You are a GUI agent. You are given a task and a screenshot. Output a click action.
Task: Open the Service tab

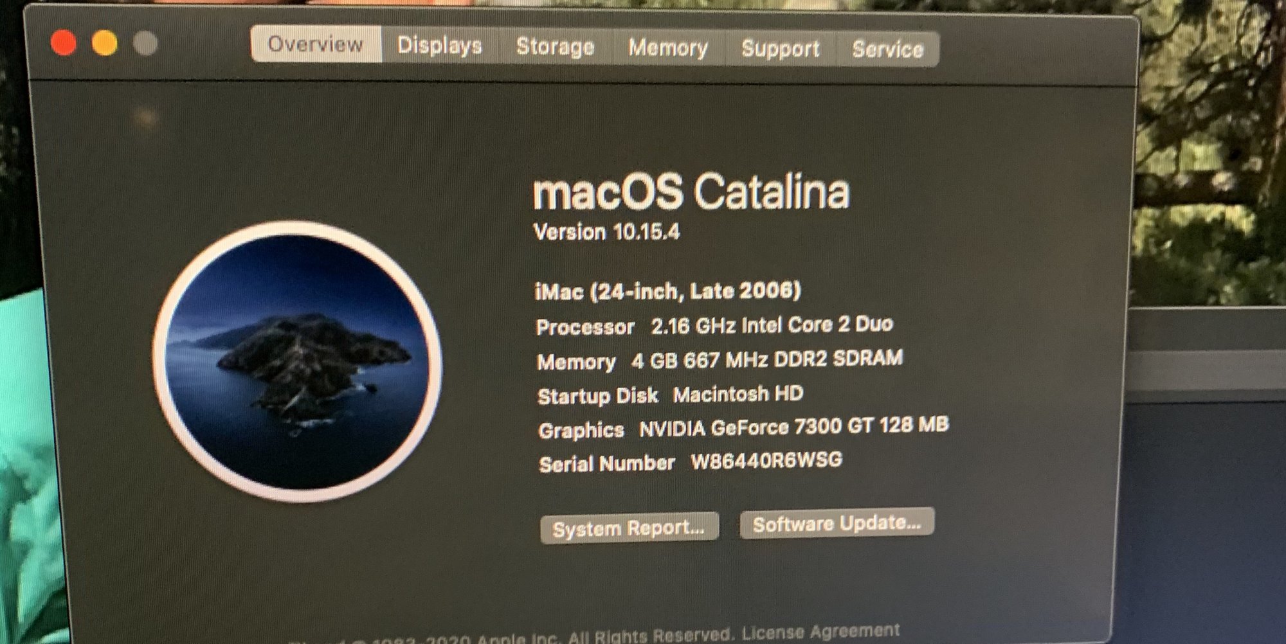coord(888,49)
